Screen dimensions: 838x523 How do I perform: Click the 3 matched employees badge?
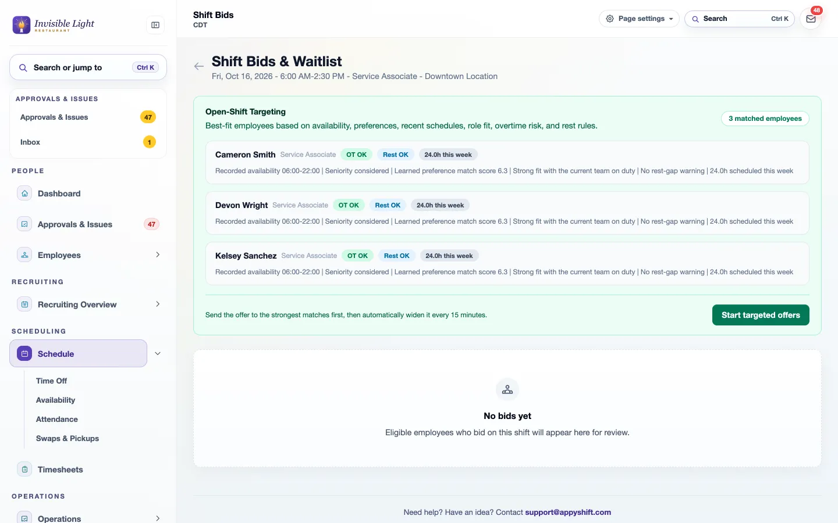[x=765, y=119]
